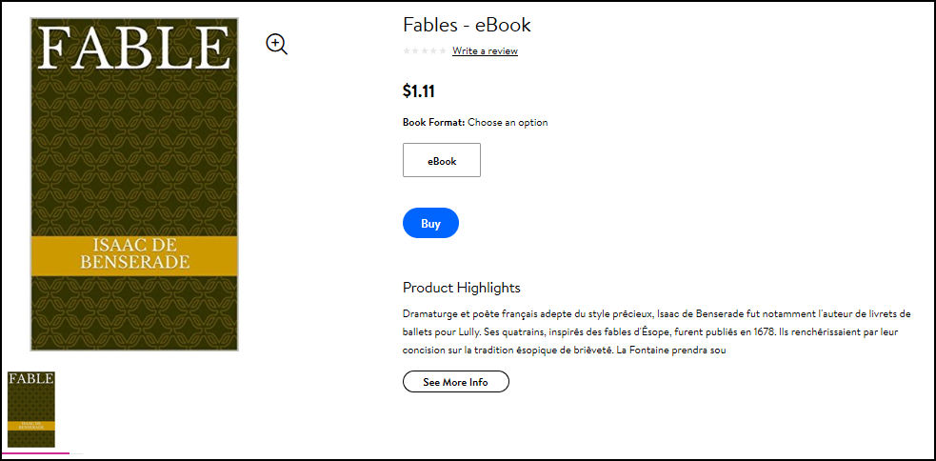This screenshot has width=936, height=461.
Task: Click the fourth rating star
Action: click(433, 50)
